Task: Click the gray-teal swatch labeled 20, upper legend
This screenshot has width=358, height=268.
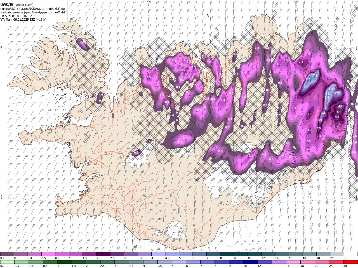Action: coord(323,254)
